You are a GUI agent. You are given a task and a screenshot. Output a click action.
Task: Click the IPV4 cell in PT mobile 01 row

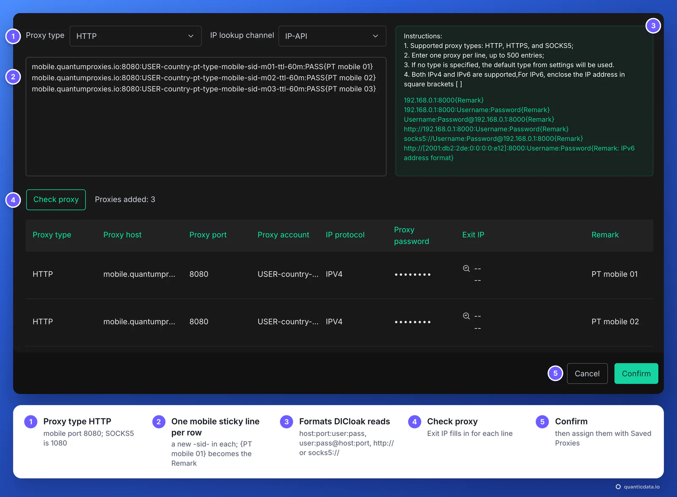(x=334, y=274)
